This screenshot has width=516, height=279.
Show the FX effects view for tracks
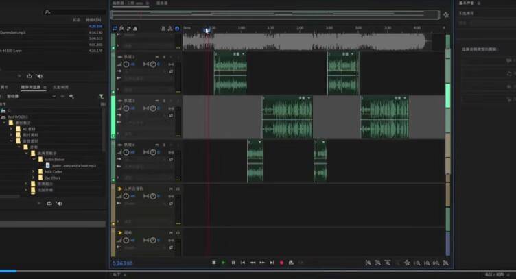coord(121,28)
